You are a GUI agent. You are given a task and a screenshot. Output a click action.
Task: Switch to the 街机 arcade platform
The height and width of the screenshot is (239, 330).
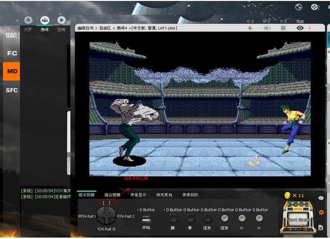pyautogui.click(x=11, y=36)
